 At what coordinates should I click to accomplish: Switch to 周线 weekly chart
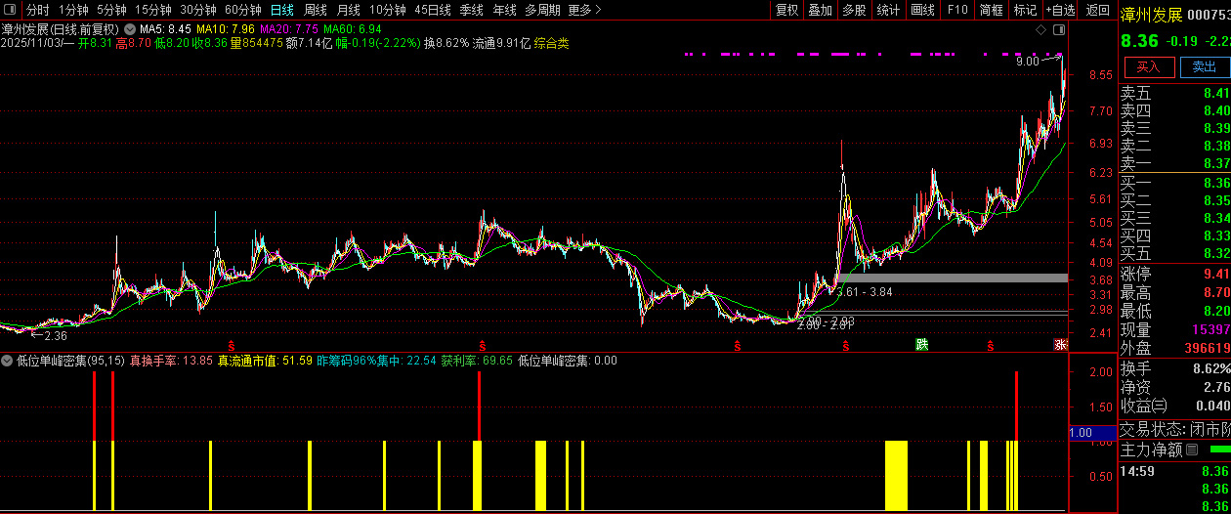point(316,10)
